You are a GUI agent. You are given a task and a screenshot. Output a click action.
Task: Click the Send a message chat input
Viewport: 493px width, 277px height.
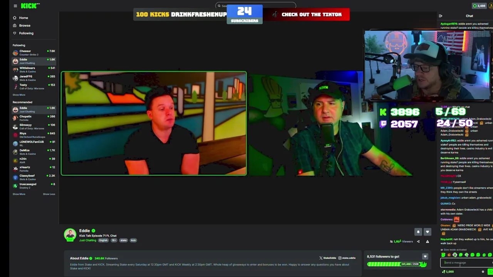pyautogui.click(x=466, y=263)
